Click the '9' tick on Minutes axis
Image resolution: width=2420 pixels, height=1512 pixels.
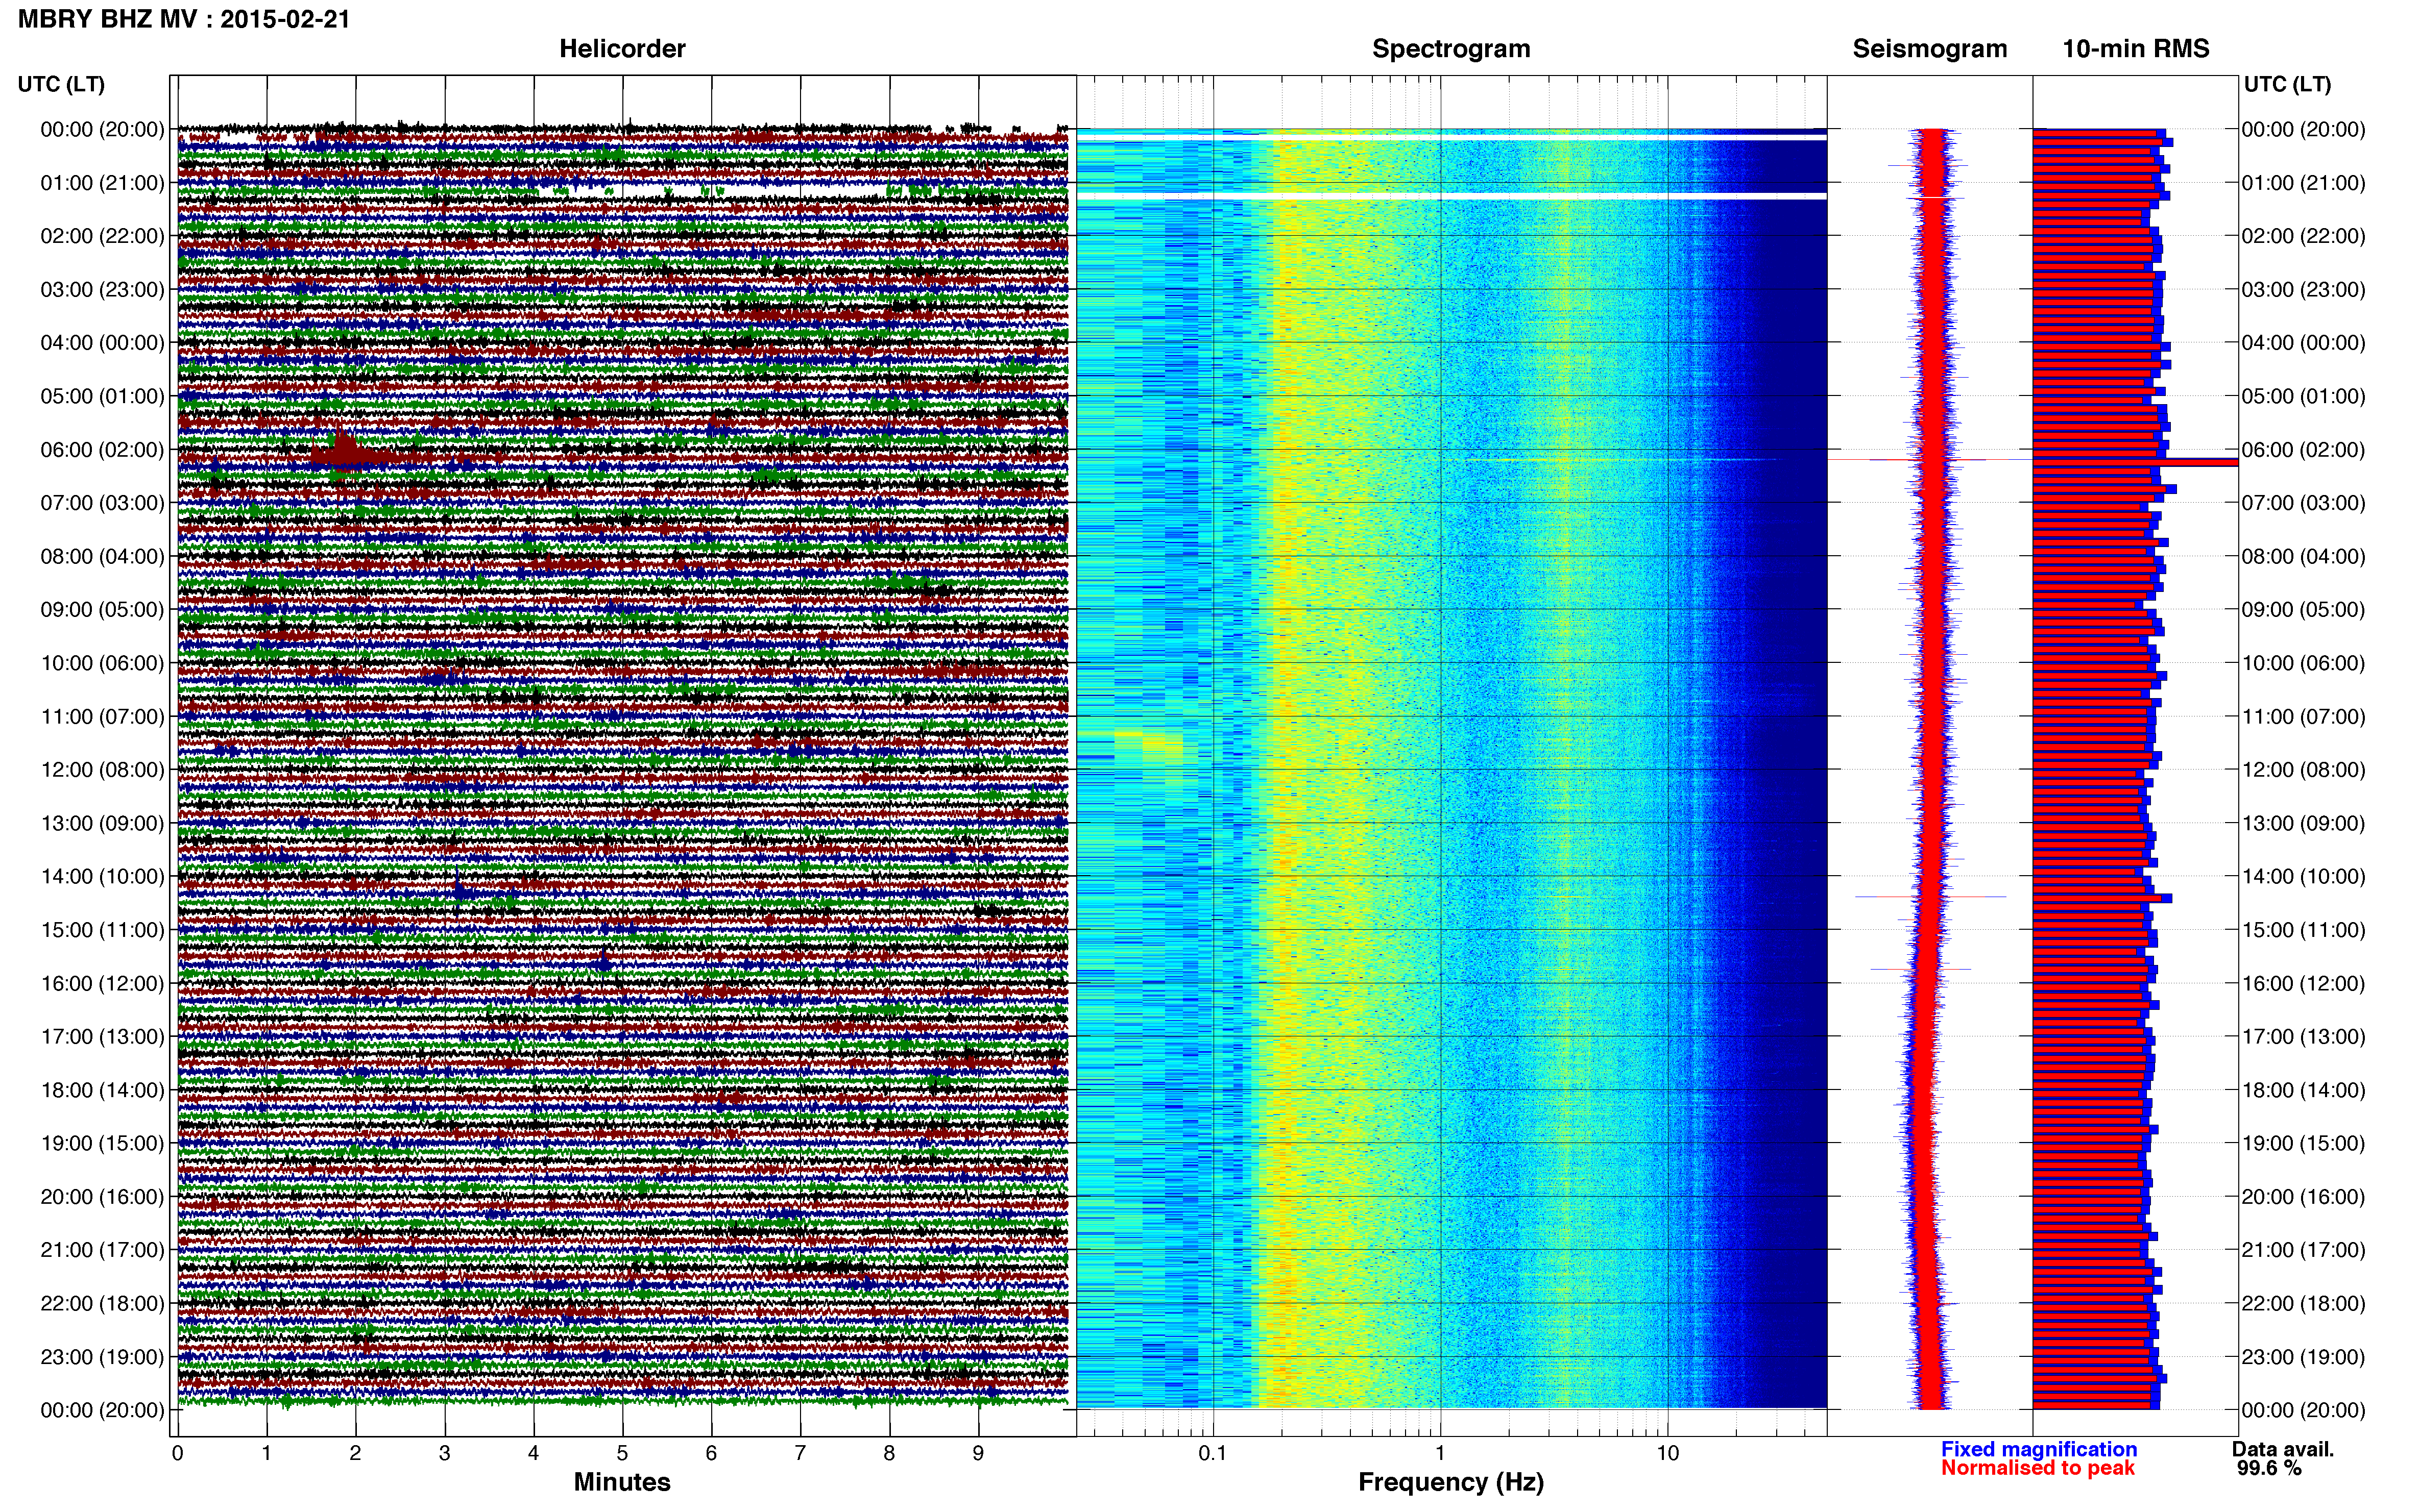978,1453
